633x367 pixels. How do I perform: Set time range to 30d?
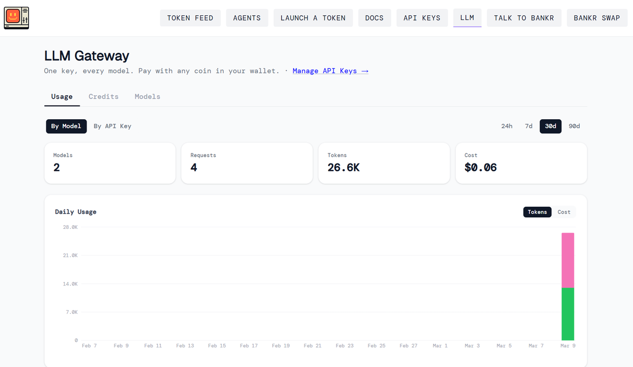tap(551, 126)
